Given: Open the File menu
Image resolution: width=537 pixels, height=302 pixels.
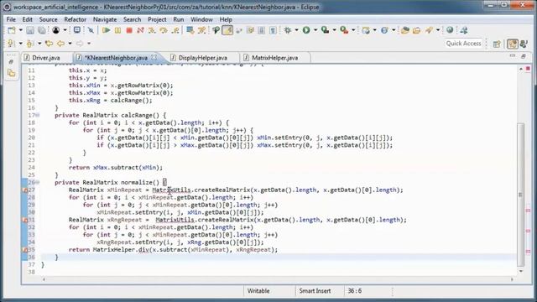Looking at the screenshot, I should 11,19.
